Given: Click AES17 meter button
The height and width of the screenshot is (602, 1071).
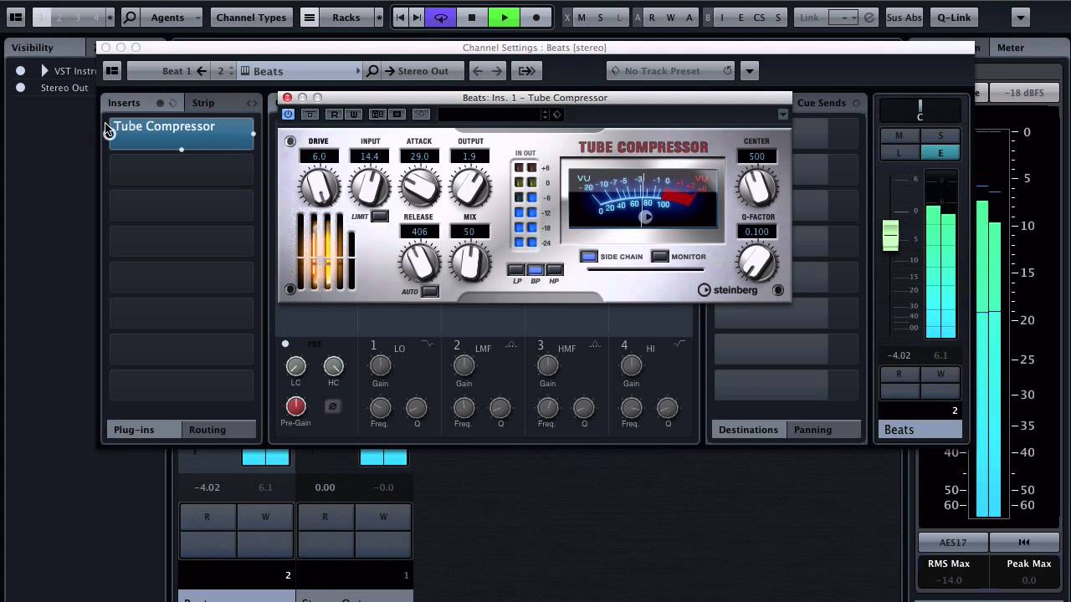Looking at the screenshot, I should coord(952,542).
